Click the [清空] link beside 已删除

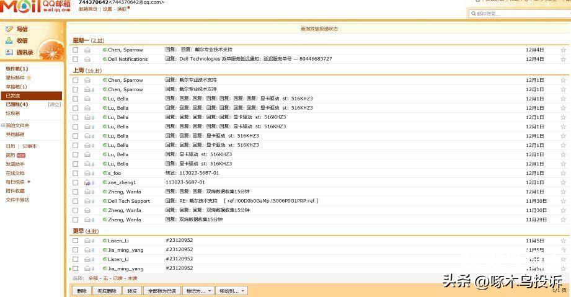pos(55,105)
